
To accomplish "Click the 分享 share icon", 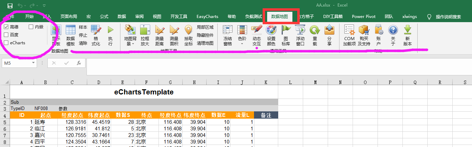I will tap(329, 35).
